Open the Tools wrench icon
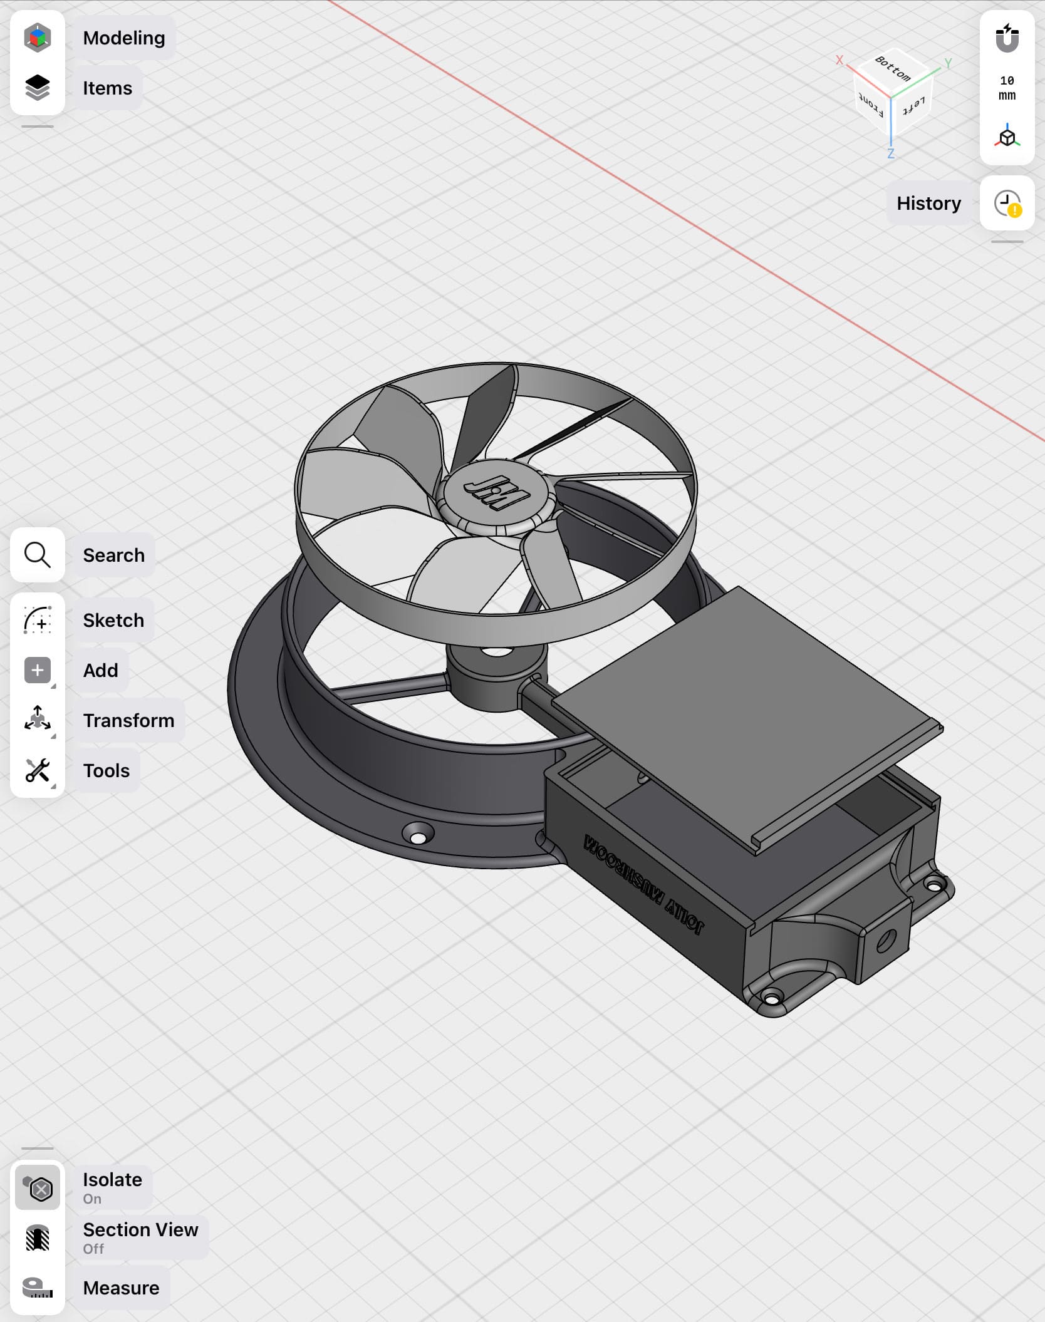The width and height of the screenshot is (1045, 1322). pyautogui.click(x=38, y=770)
